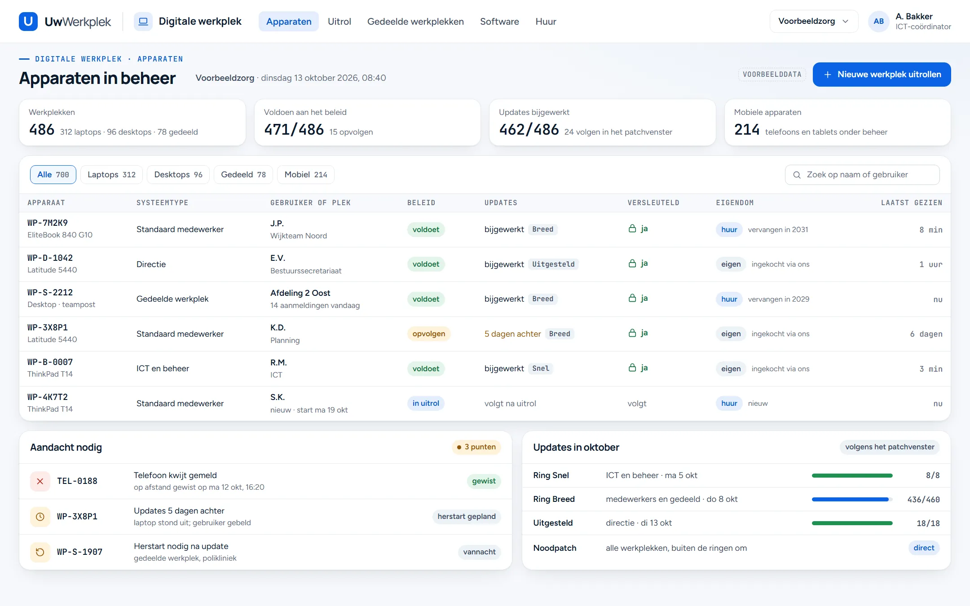Click the lock icon in WP-B-0007 row
Screen dimensions: 970x606
632,368
